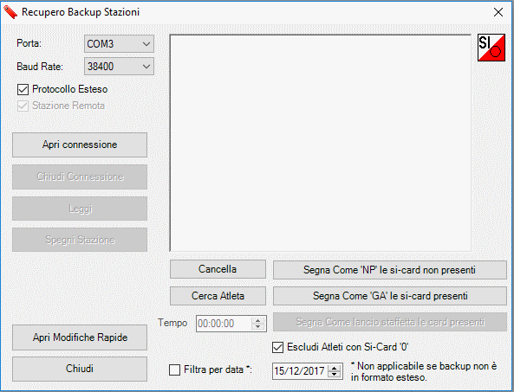
Task: Mark present si-cards as 'GA'
Action: pyautogui.click(x=390, y=296)
